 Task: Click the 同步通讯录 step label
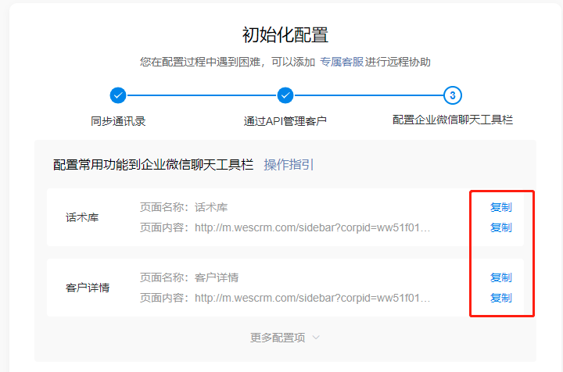(118, 121)
